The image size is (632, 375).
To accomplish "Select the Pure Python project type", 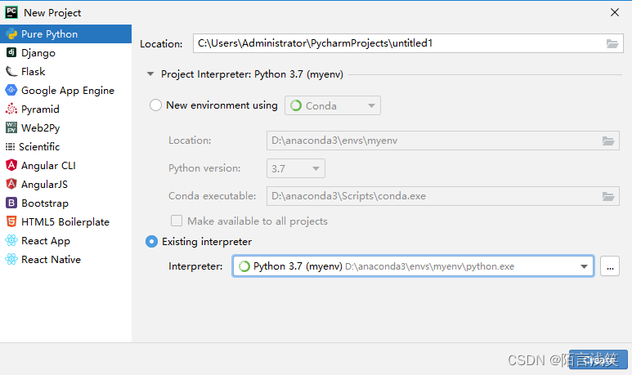I will (x=65, y=33).
